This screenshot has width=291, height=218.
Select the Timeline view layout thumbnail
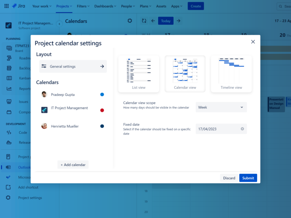231,74
